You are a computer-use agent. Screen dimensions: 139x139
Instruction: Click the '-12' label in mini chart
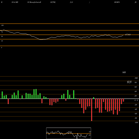point(90,132)
